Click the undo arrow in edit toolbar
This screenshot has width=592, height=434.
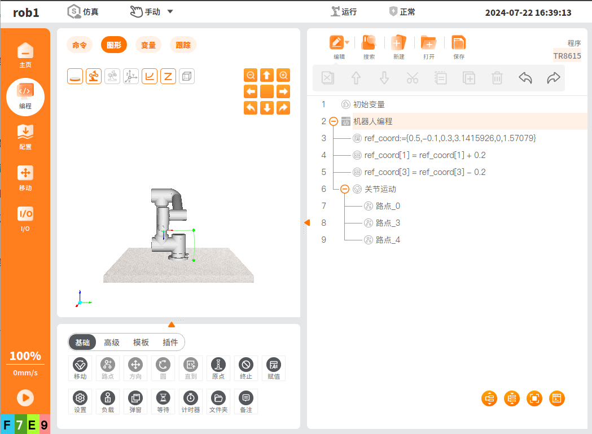pos(525,78)
